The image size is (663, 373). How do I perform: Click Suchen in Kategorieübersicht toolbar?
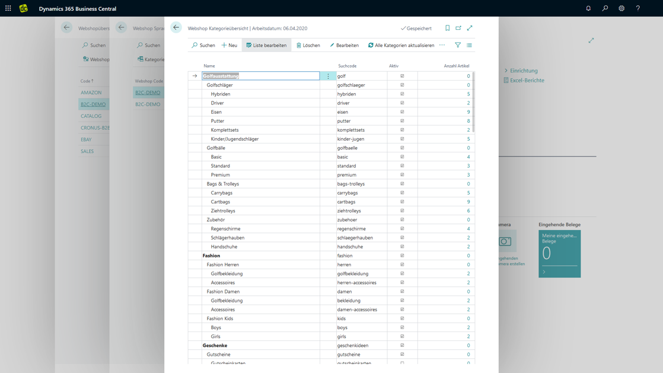[203, 45]
